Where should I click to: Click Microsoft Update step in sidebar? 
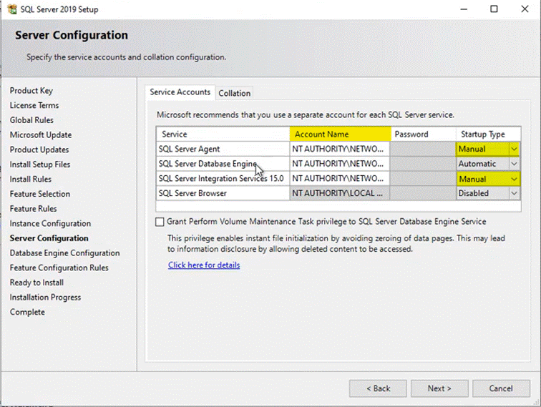41,135
